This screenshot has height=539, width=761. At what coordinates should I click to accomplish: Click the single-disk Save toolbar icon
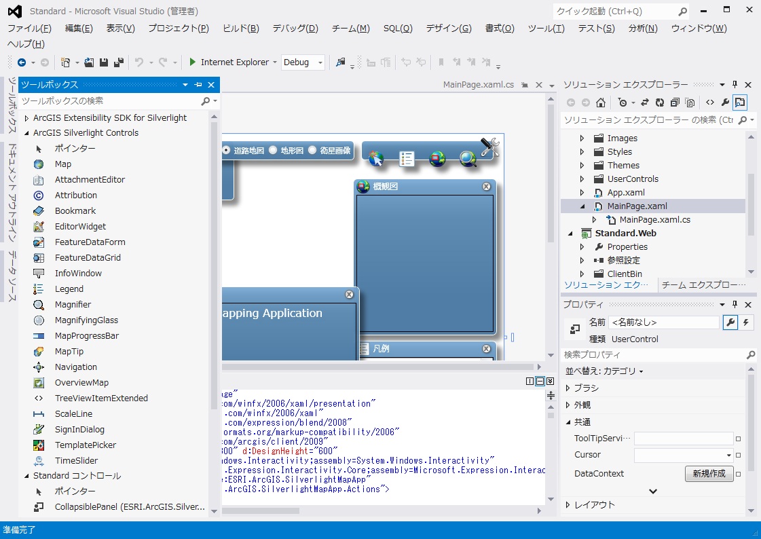103,62
